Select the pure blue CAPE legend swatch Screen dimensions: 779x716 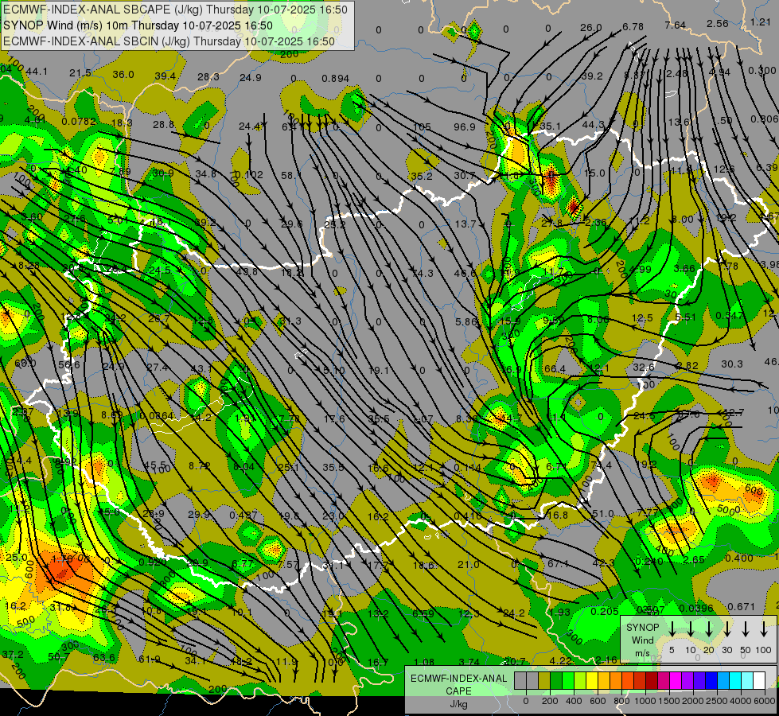click(x=711, y=680)
